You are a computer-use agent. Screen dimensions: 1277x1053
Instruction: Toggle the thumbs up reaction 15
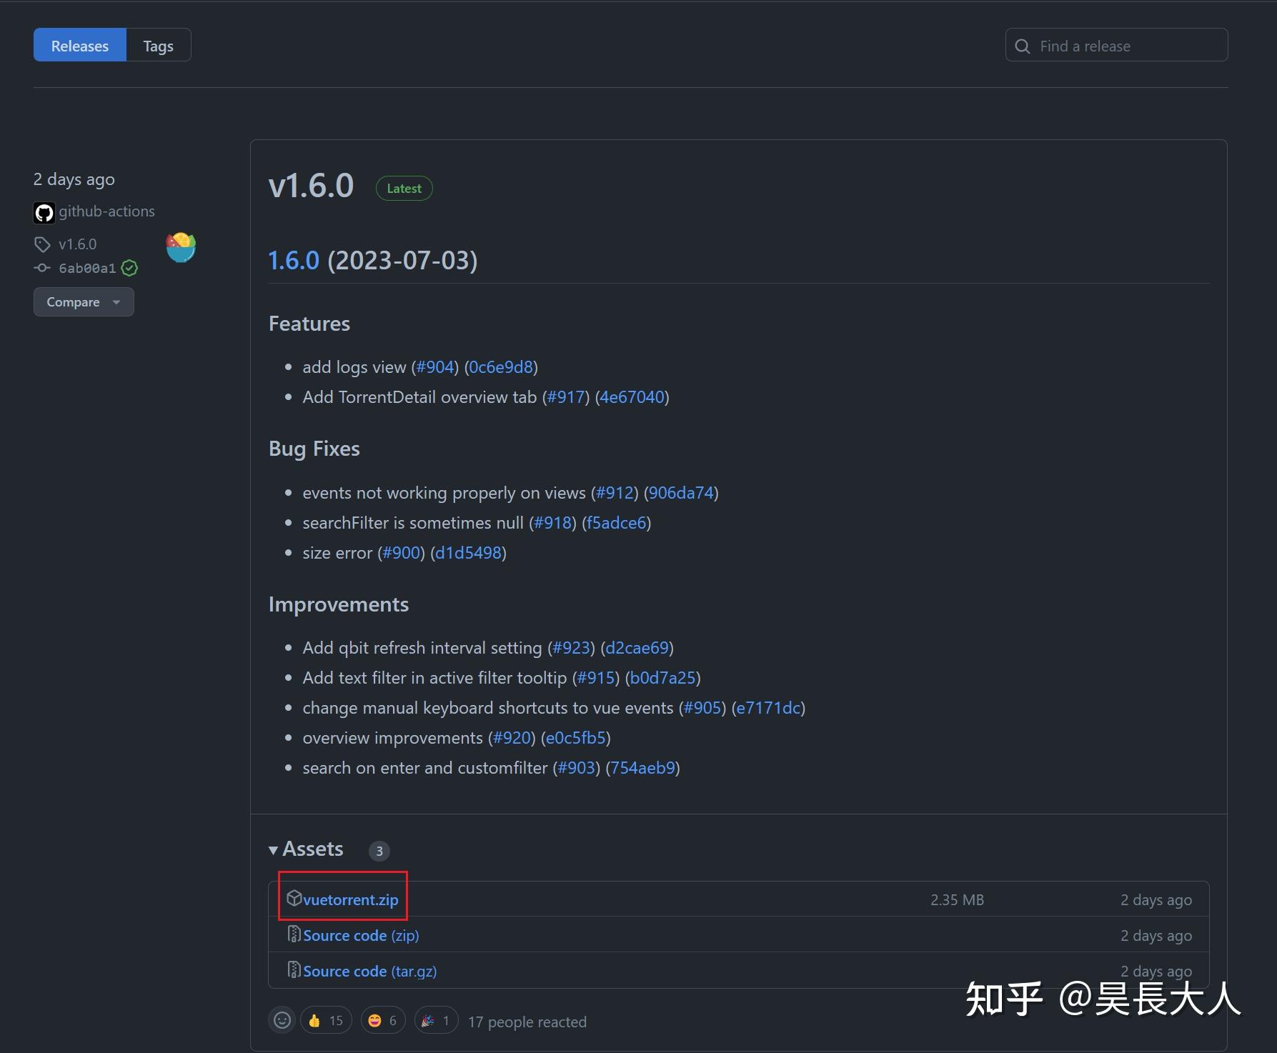(x=326, y=1020)
